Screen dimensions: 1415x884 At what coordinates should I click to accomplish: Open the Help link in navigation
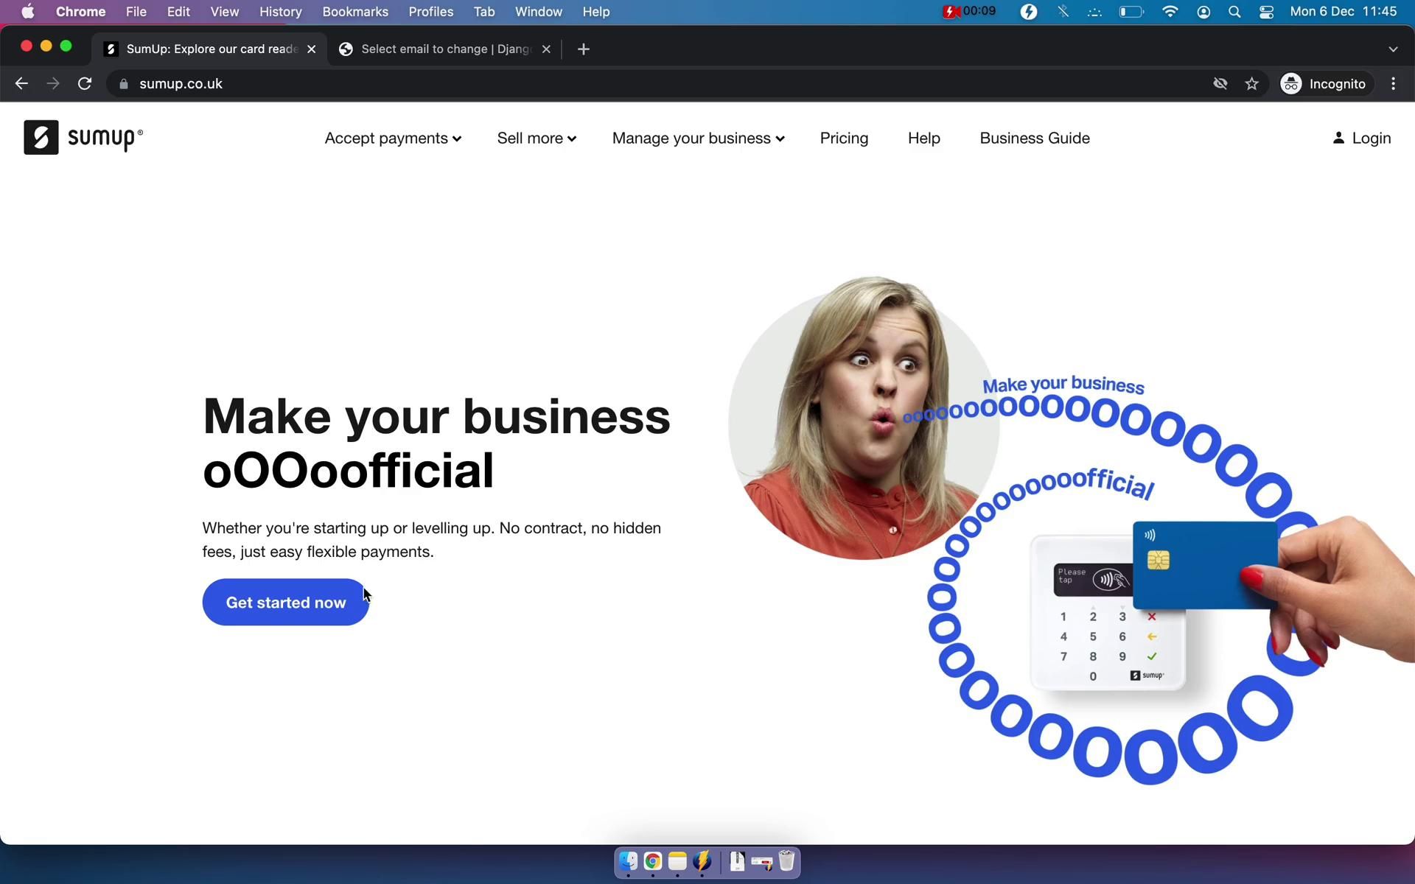tap(923, 138)
